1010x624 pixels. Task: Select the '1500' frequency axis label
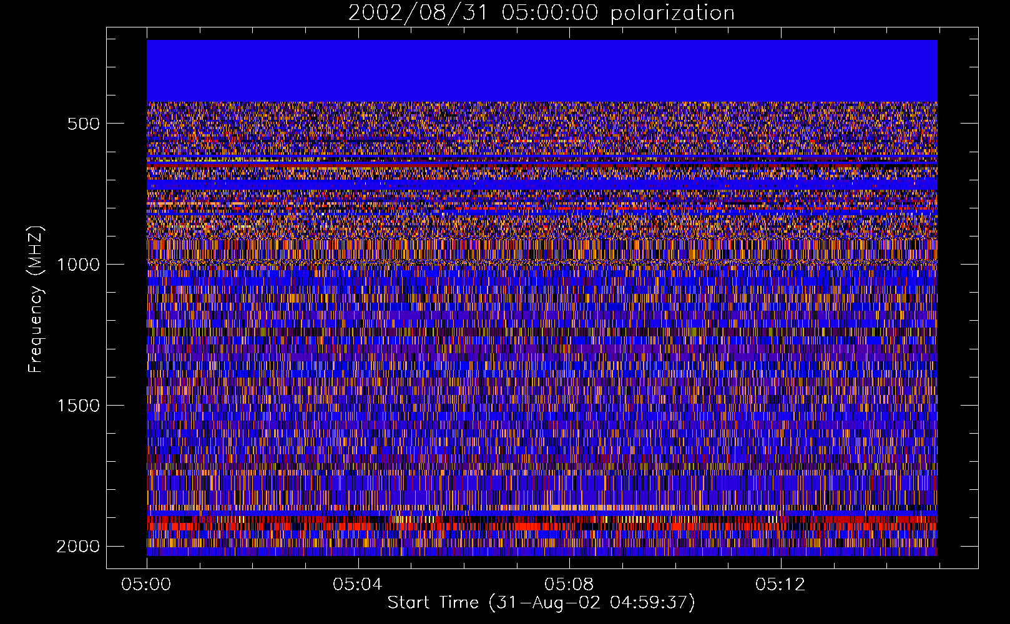tap(78, 406)
